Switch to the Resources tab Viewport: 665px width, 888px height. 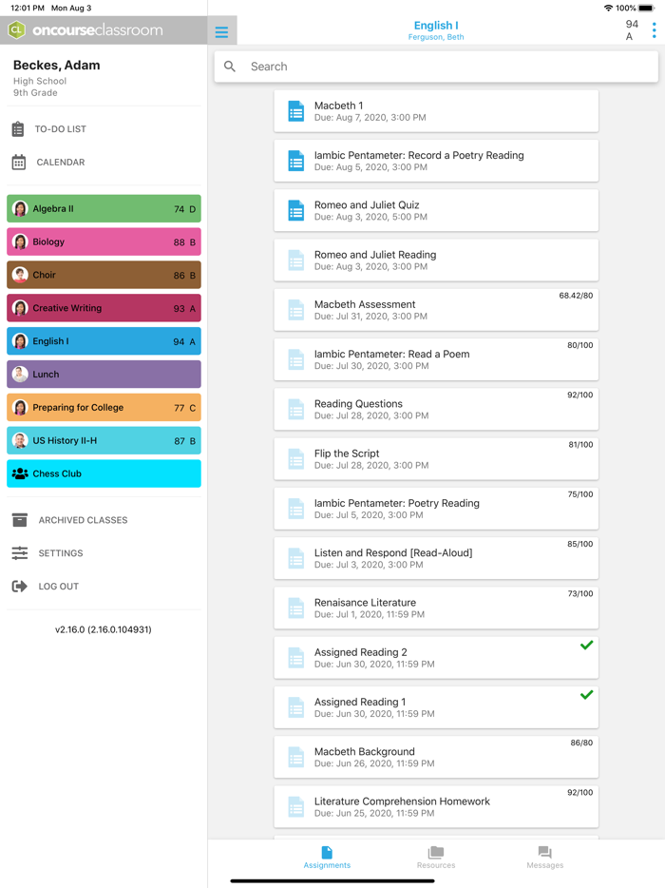(x=436, y=856)
